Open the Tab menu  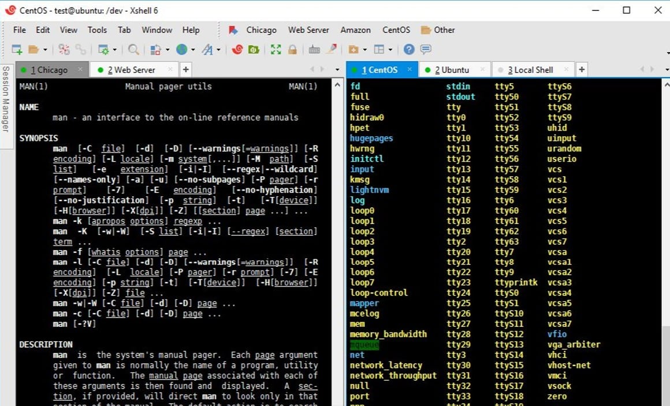[124, 30]
